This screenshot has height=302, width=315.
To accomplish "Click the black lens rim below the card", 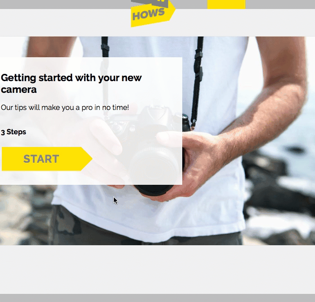I will coord(154,190).
